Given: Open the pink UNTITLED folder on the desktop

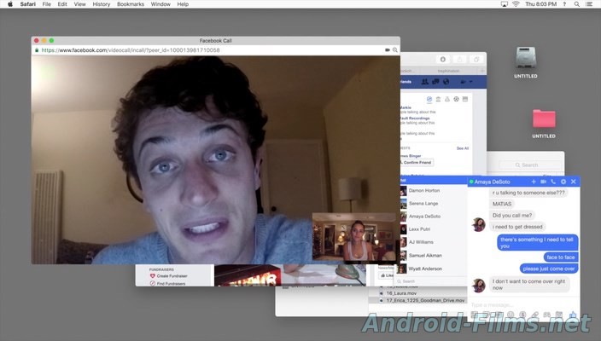Looking at the screenshot, I should [x=544, y=124].
